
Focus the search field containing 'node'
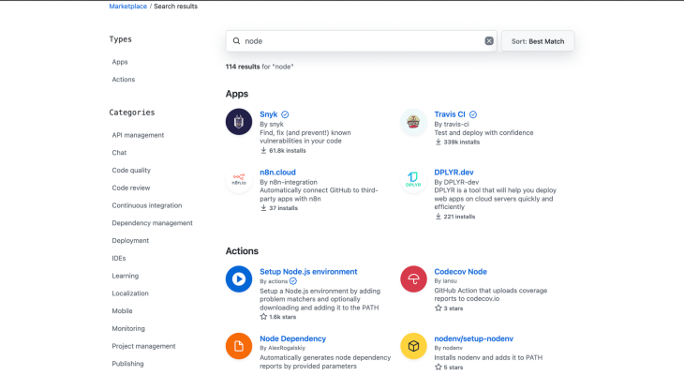(x=361, y=41)
